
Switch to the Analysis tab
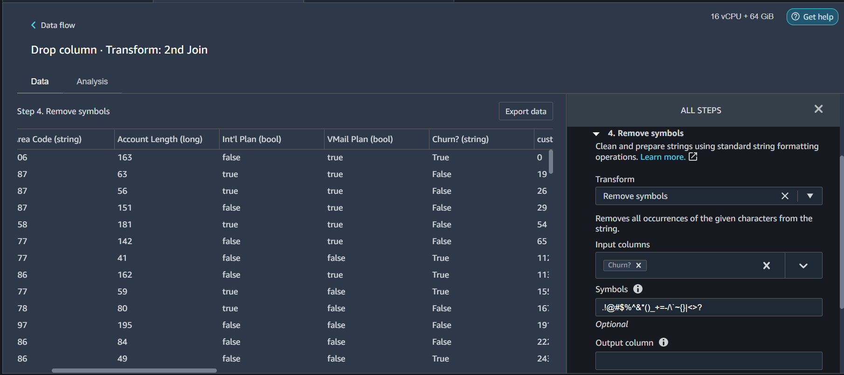tap(92, 82)
